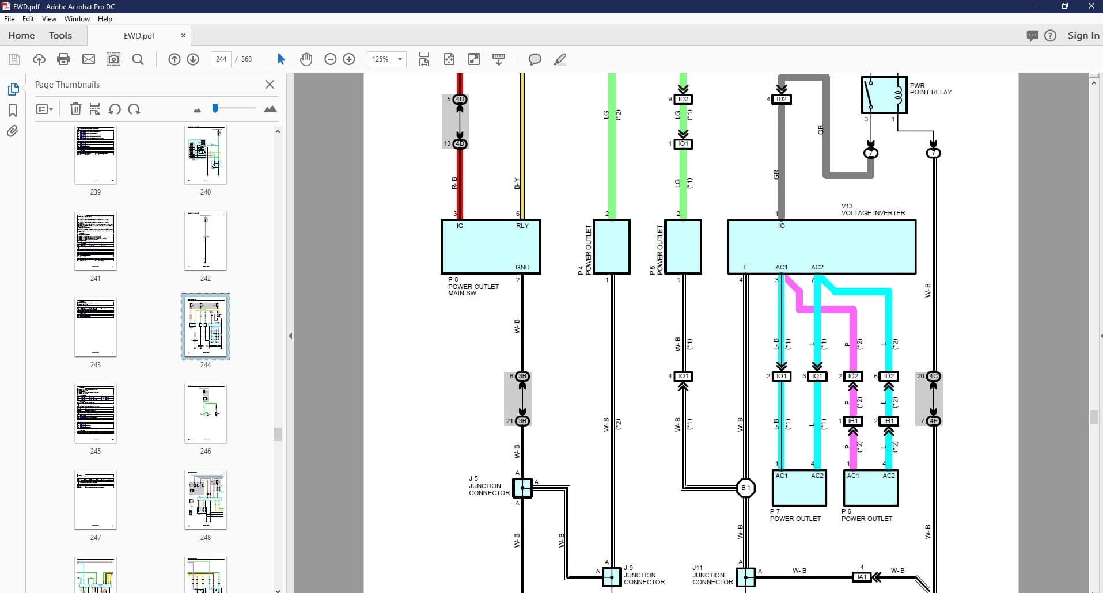Adjust the thumbnail size slider
The height and width of the screenshot is (593, 1103).
click(215, 109)
